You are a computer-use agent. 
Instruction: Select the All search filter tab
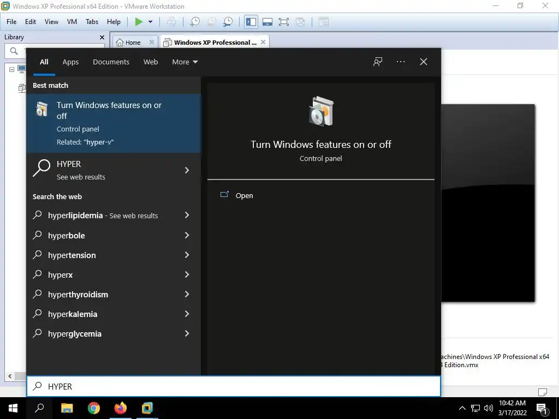coord(44,62)
